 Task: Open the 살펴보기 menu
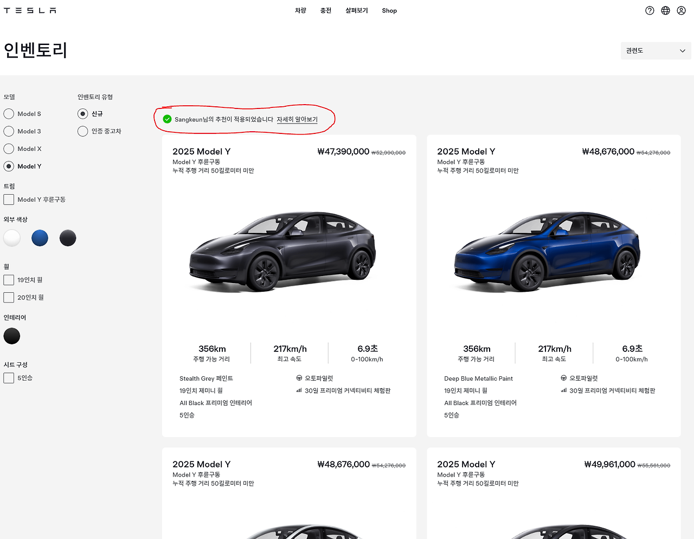357,10
